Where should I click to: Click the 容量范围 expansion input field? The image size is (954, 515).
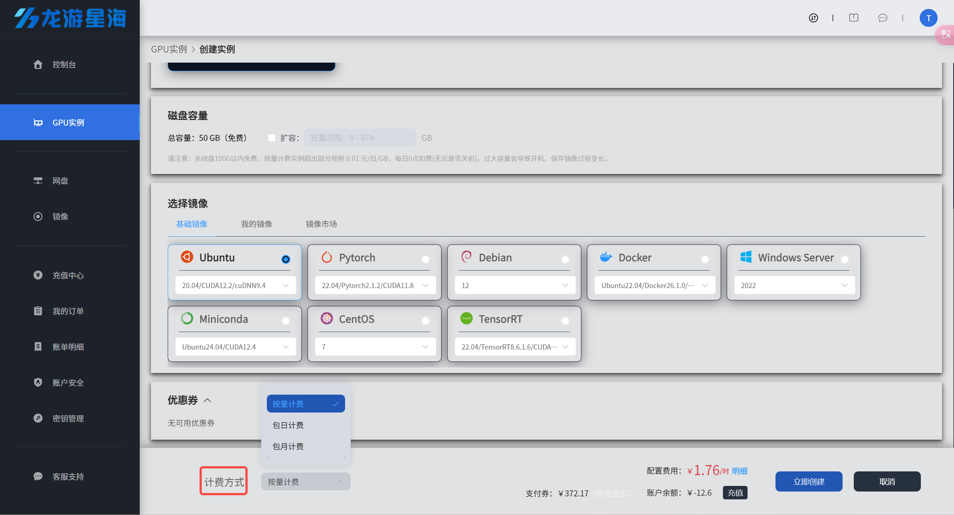click(x=359, y=138)
